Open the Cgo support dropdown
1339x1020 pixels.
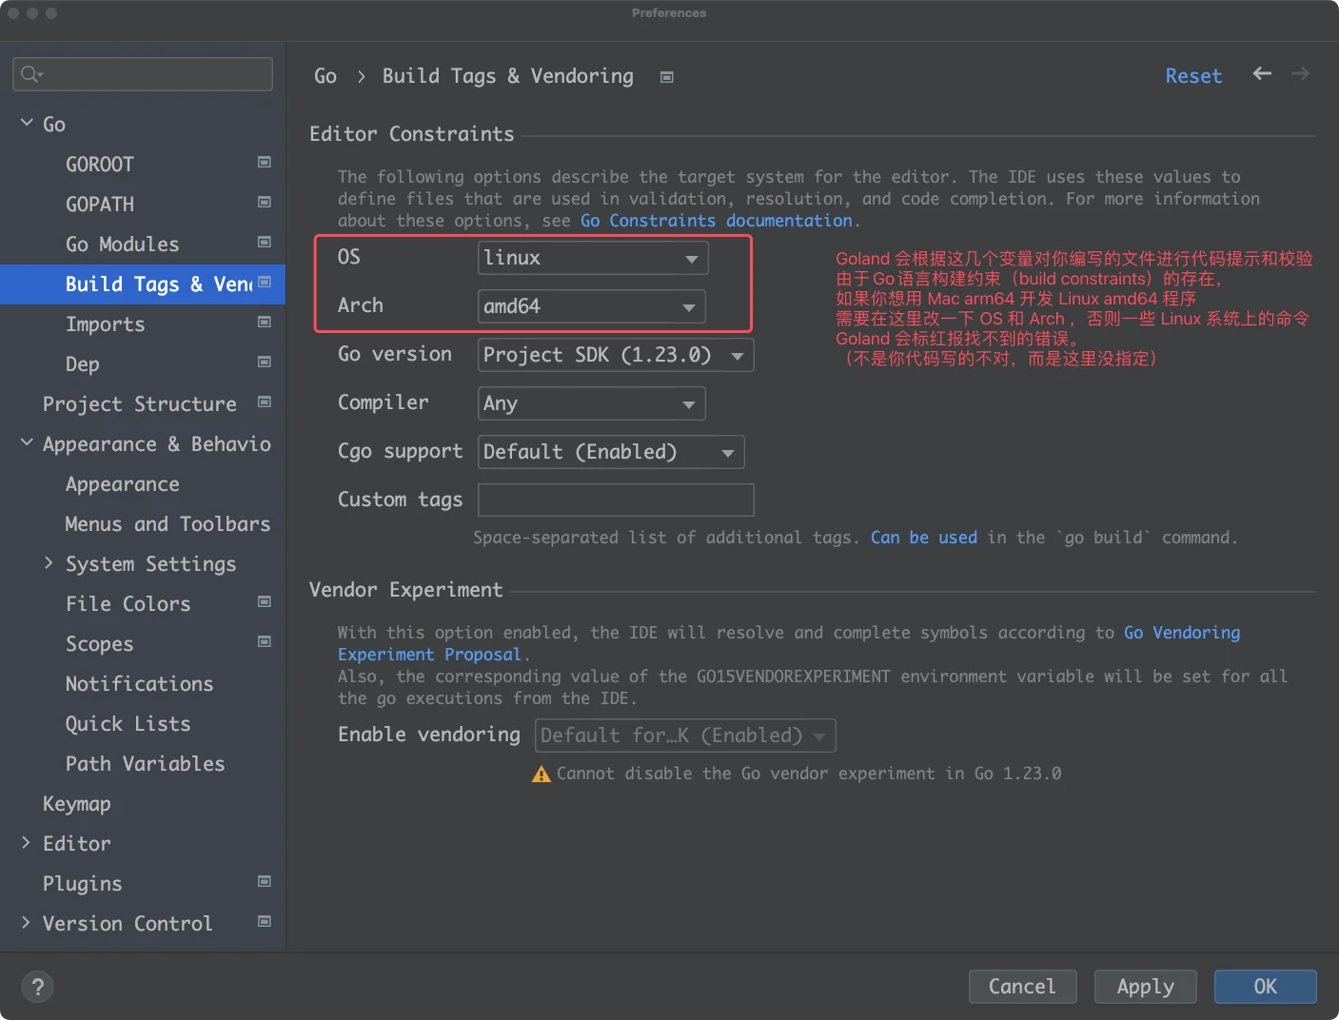click(610, 452)
